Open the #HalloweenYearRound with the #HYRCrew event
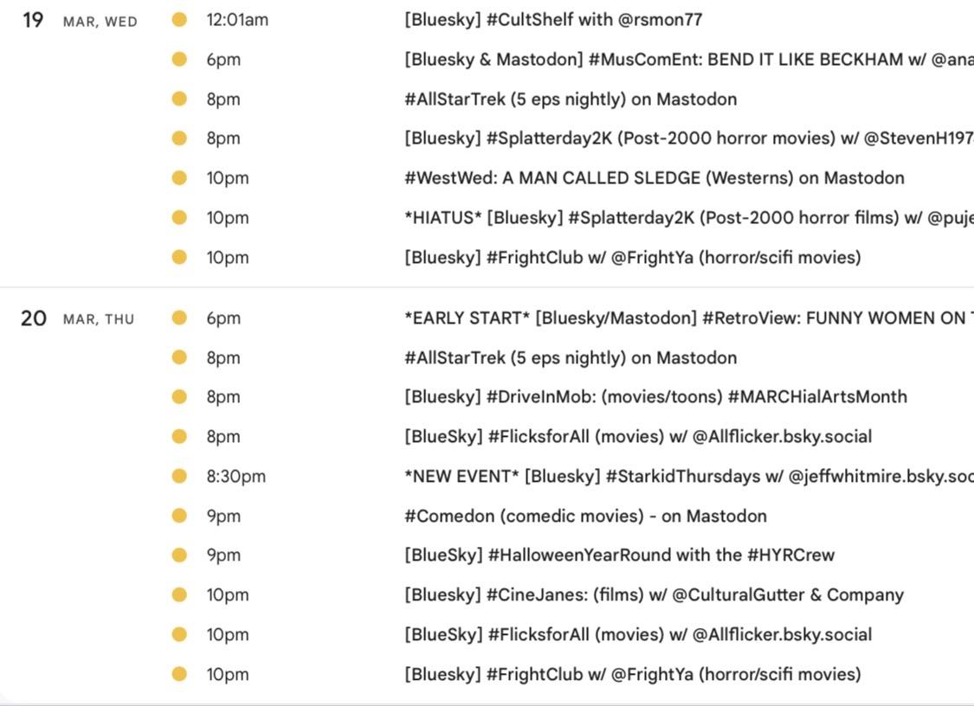This screenshot has width=974, height=706. tap(619, 555)
